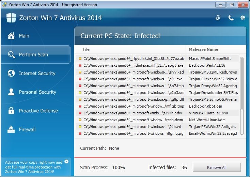The width and height of the screenshot is (250, 177).
Task: Click globe icon beside Internet Security
Action: [x=11, y=73]
